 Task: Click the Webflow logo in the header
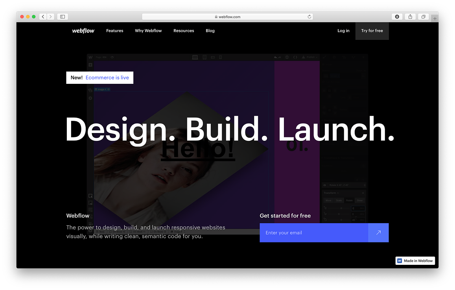(83, 30)
